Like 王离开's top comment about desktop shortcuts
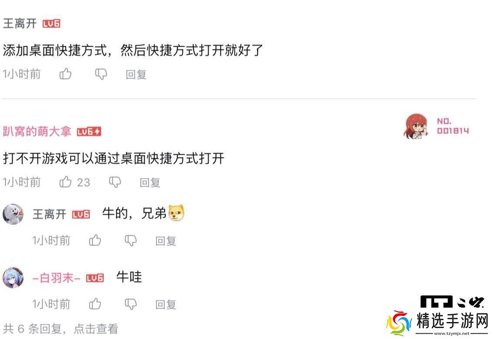493x339 pixels. pyautogui.click(x=65, y=74)
